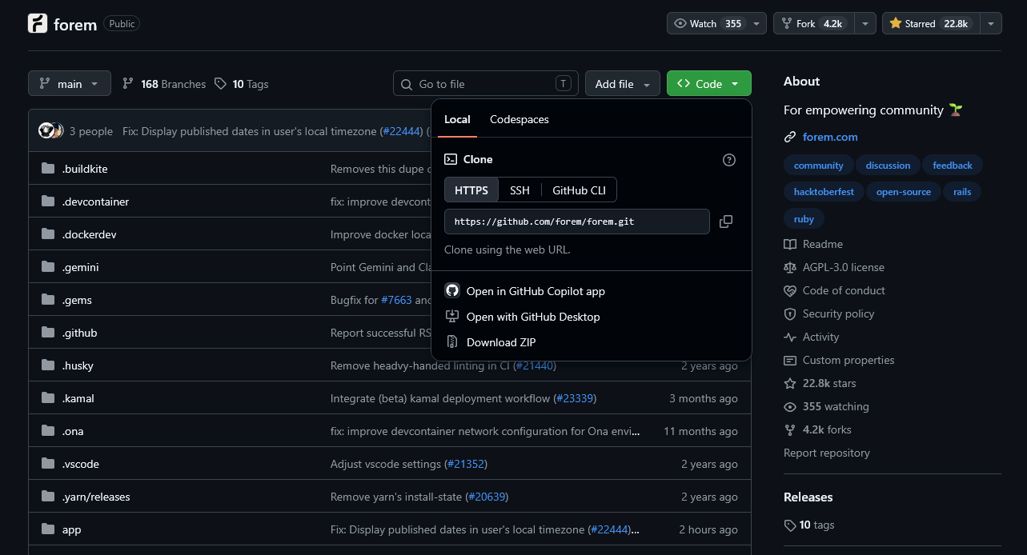This screenshot has height=555, width=1027.
Task: View the 22.8k stars stargazers link
Action: (x=820, y=384)
